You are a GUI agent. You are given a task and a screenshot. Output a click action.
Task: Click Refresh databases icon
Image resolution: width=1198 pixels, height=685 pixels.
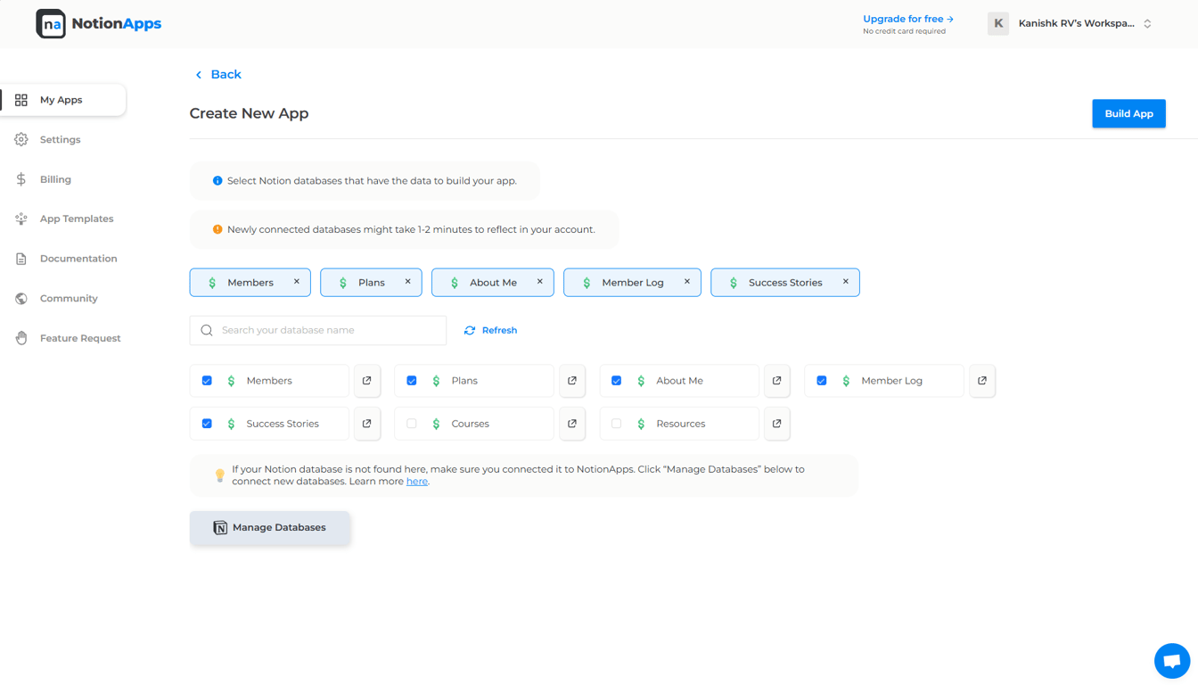(470, 330)
